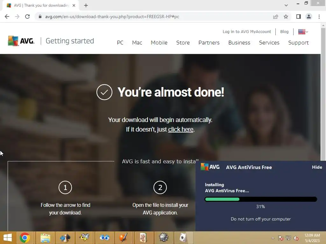Image resolution: width=326 pixels, height=244 pixels.
Task: Open the Mac menu
Action: (137, 43)
